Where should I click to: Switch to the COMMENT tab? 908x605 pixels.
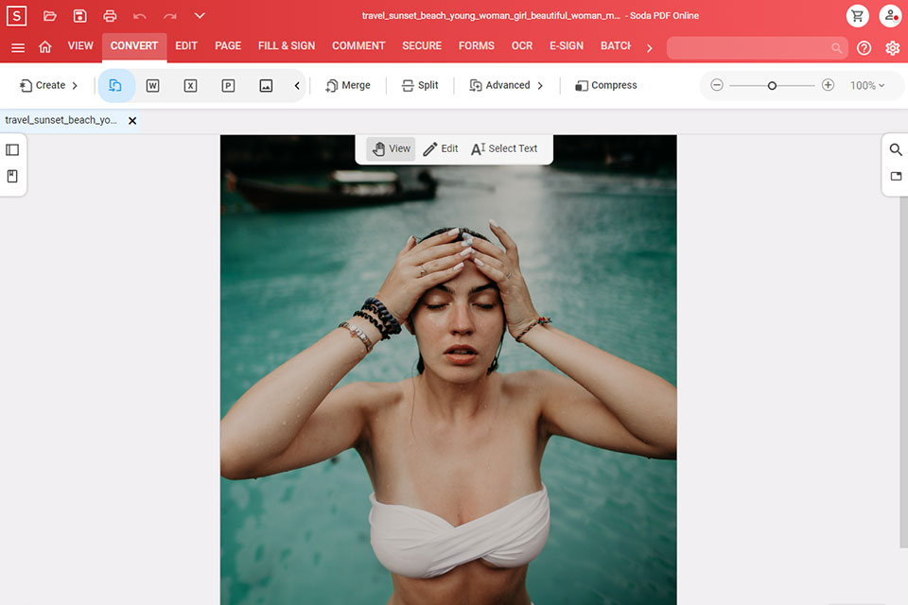tap(358, 45)
